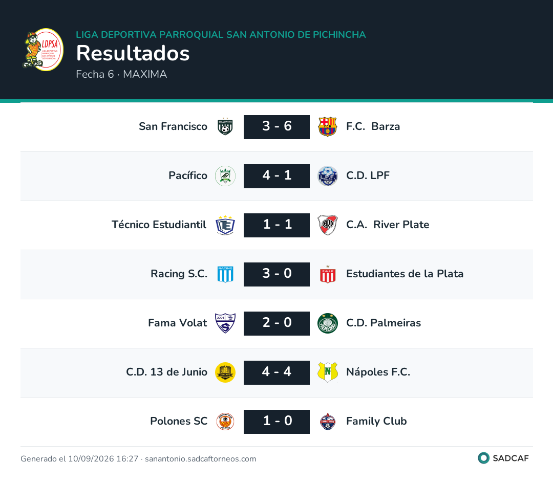Image resolution: width=553 pixels, height=485 pixels.
Task: Click the Nápoles F.C. crest
Action: point(328,372)
